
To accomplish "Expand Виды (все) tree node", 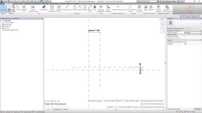I will (x=1, y=21).
